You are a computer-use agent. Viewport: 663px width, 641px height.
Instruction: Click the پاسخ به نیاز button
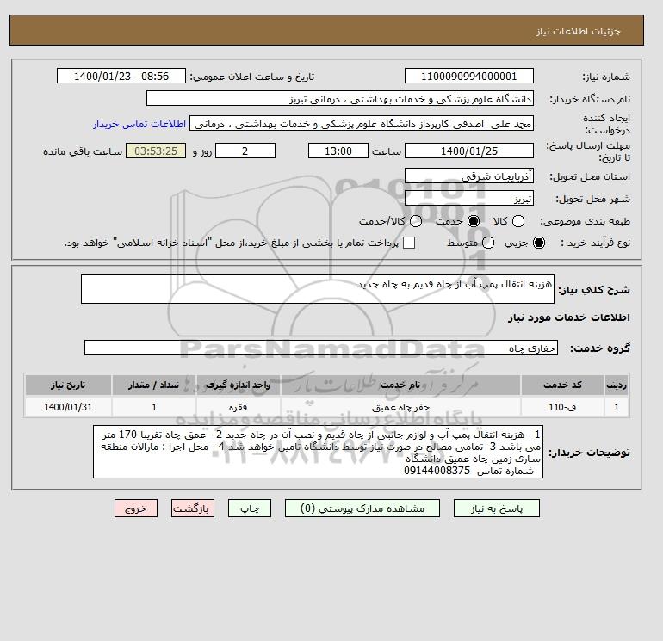pyautogui.click(x=497, y=508)
